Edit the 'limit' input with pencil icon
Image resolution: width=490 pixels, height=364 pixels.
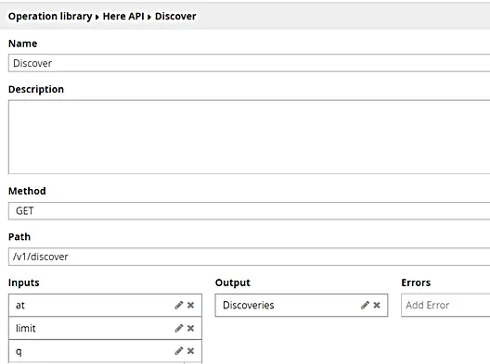(x=179, y=328)
